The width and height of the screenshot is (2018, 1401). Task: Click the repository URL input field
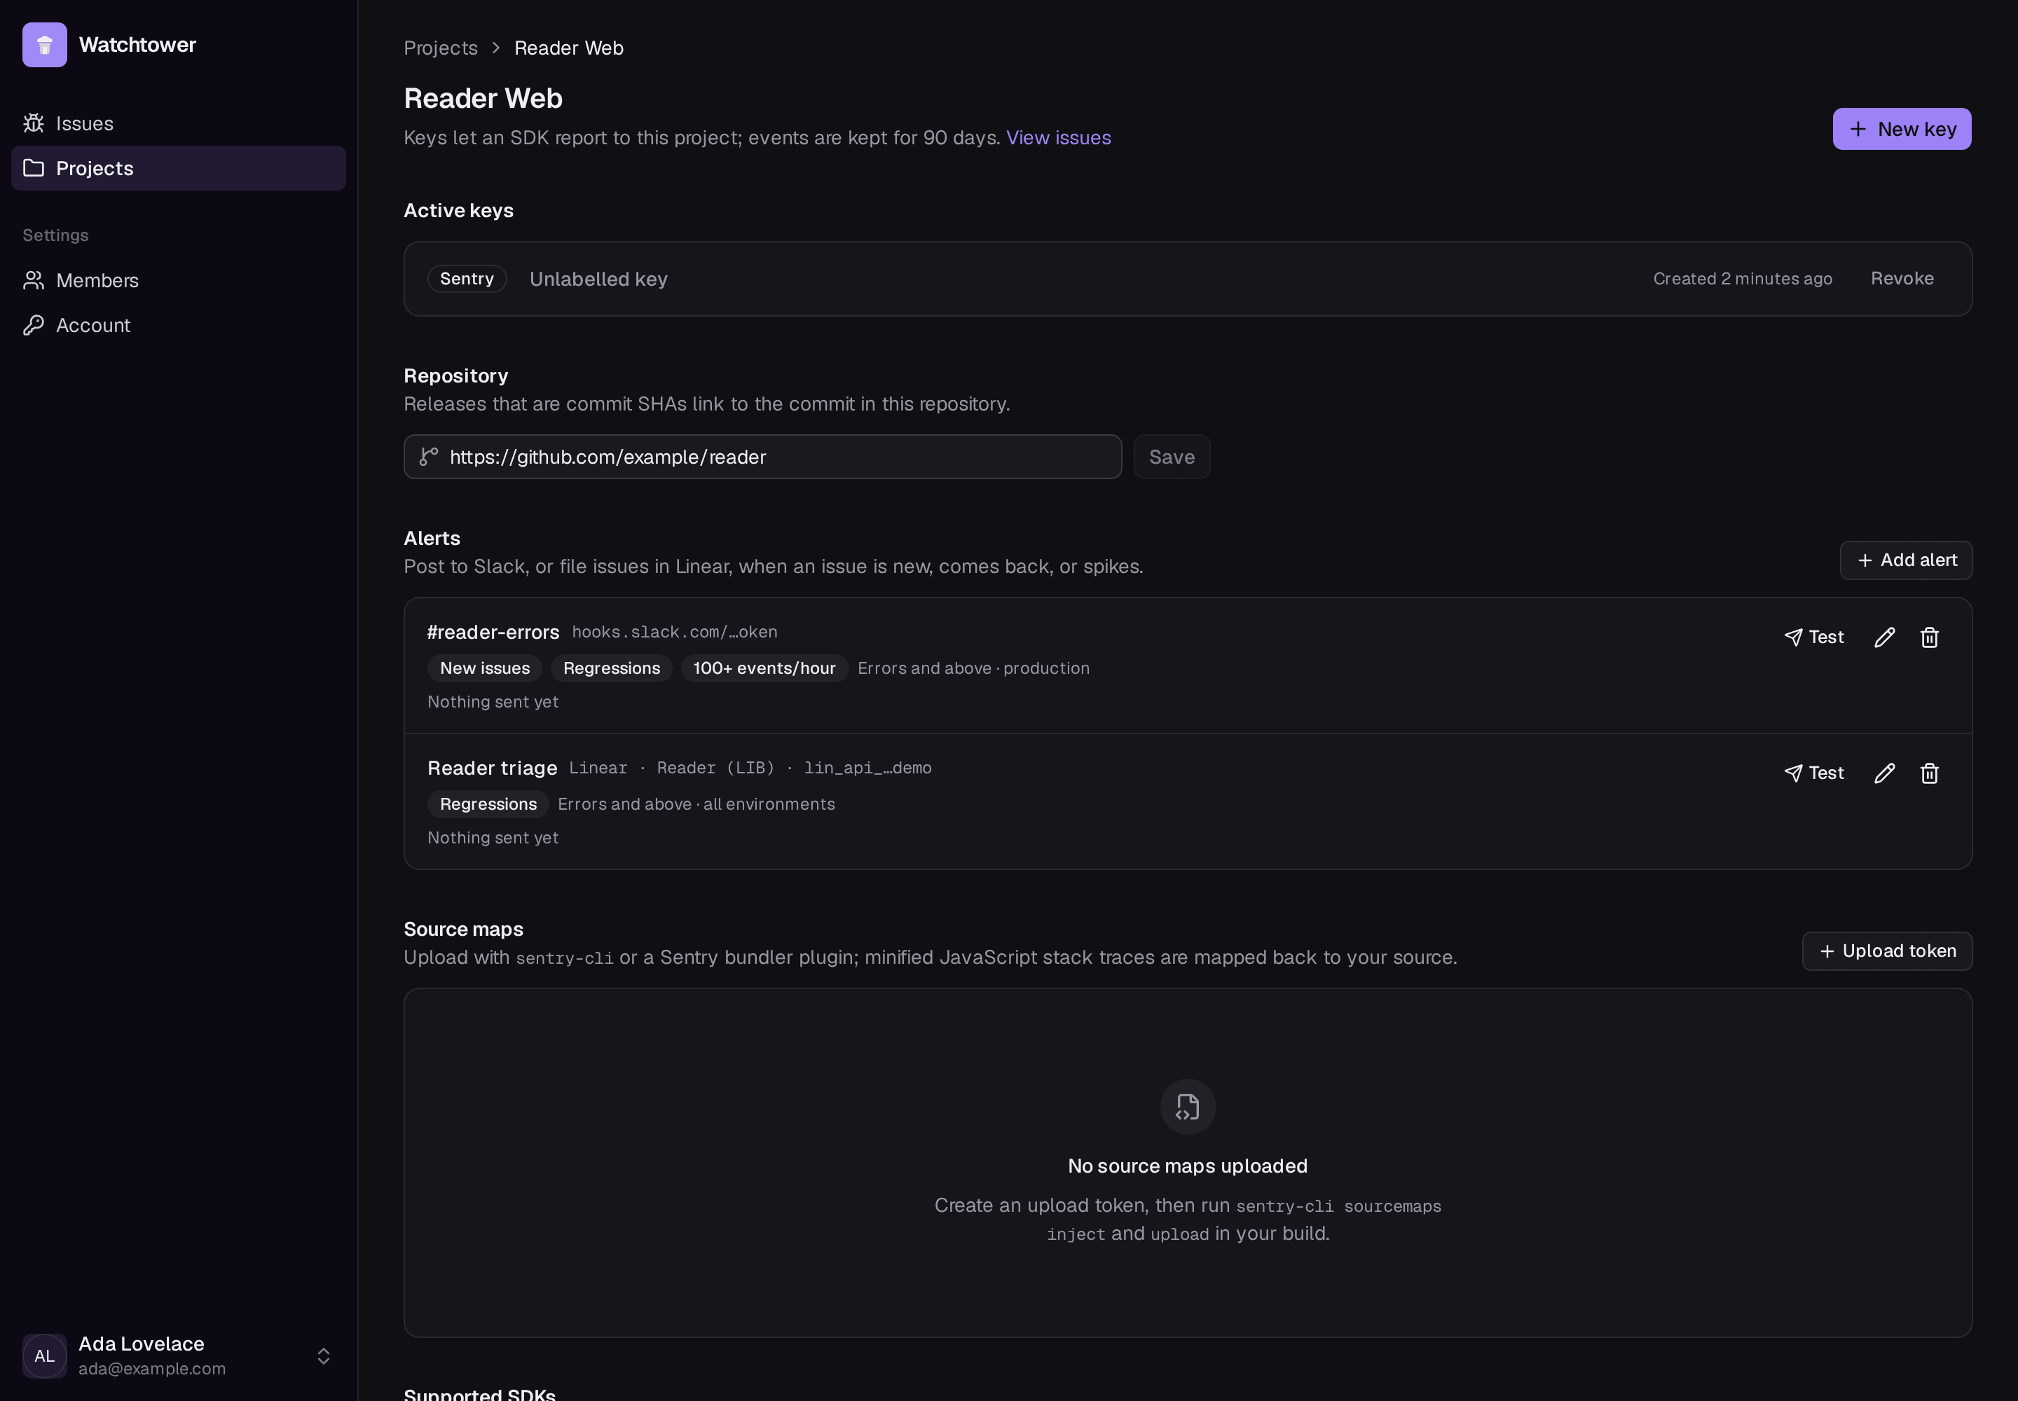[x=763, y=457]
